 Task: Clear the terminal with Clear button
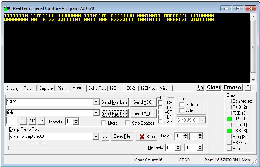[x=213, y=88]
